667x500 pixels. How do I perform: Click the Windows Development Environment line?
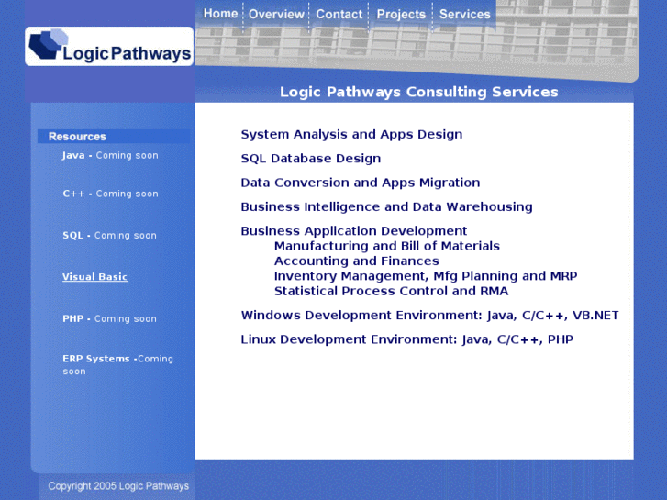(429, 316)
